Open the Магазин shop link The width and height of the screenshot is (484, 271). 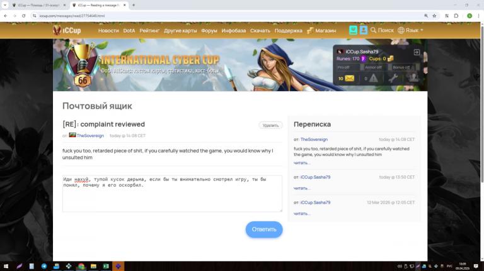point(321,30)
